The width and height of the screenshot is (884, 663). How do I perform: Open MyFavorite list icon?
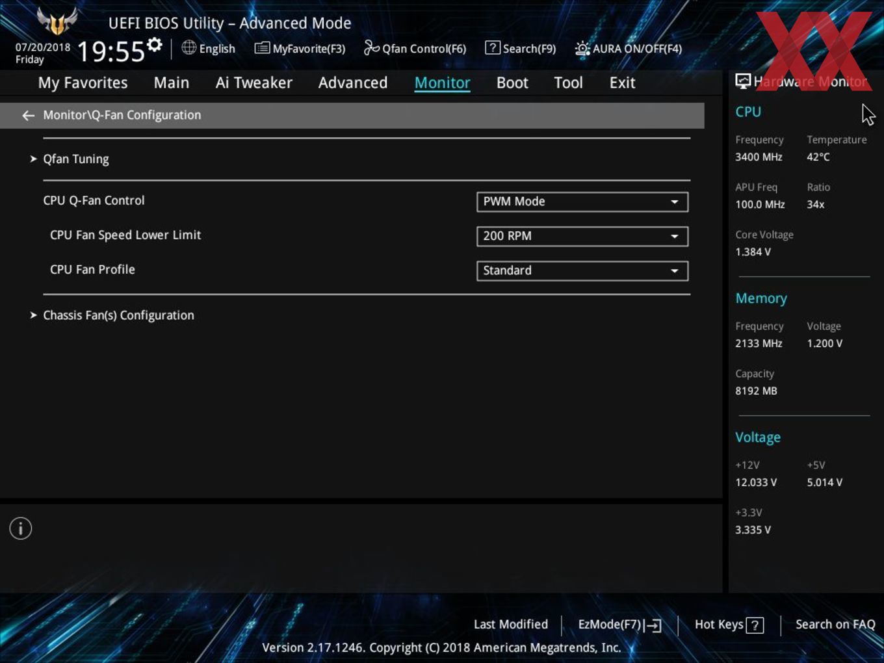click(x=262, y=48)
